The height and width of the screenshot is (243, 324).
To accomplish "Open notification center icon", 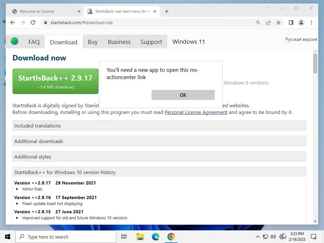I will 314,237.
